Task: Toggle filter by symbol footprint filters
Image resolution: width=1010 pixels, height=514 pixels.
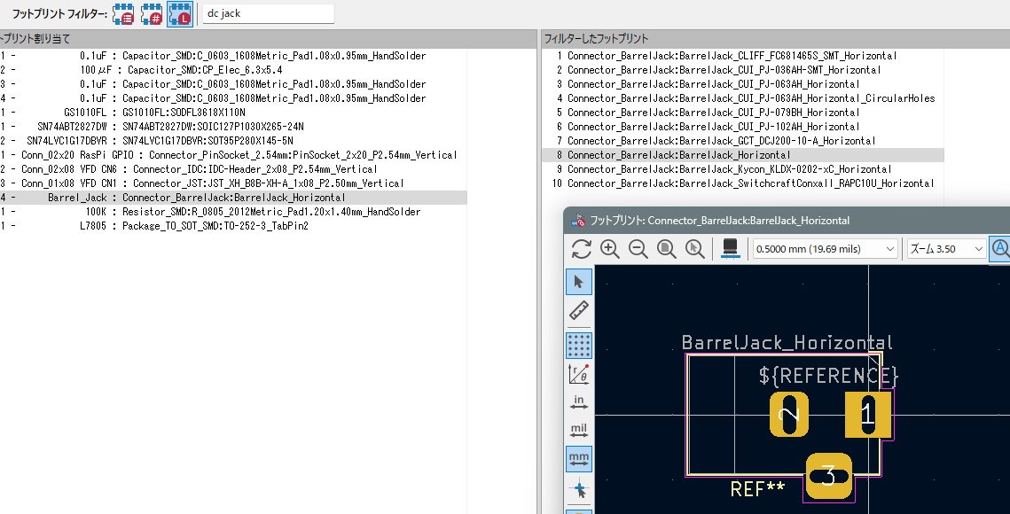Action: pyautogui.click(x=123, y=13)
